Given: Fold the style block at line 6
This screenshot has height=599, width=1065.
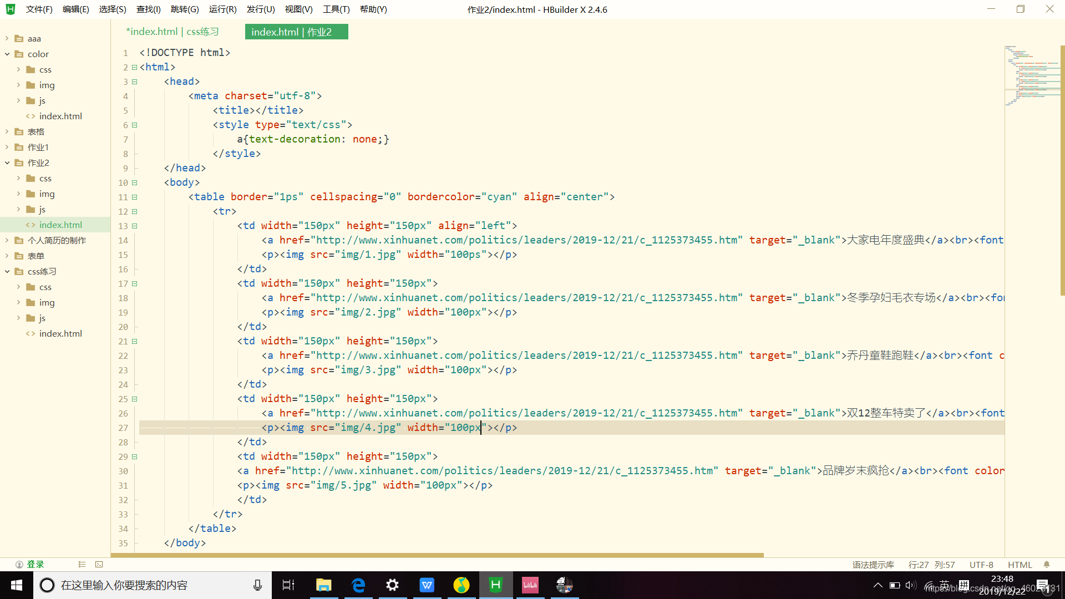Looking at the screenshot, I should pyautogui.click(x=134, y=125).
